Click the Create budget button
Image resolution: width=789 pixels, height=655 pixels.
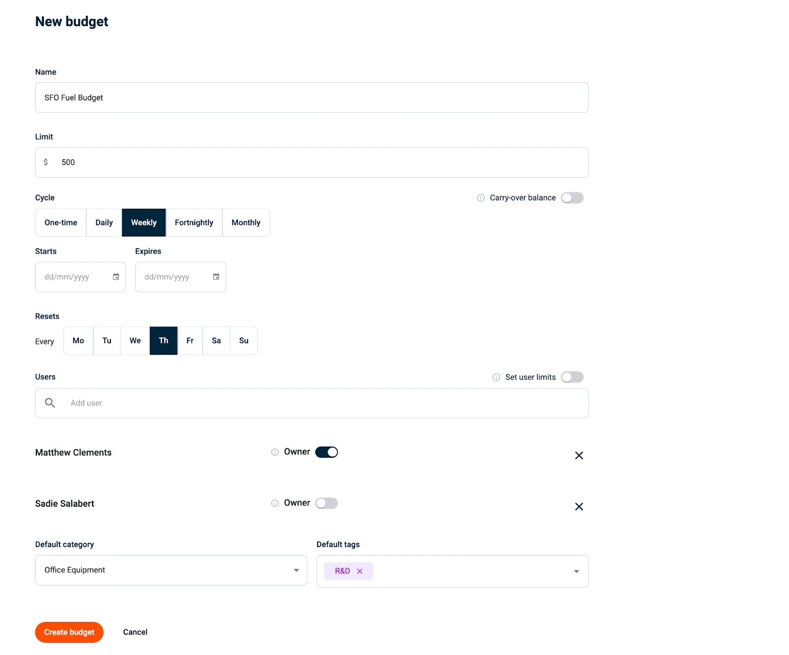pos(69,632)
